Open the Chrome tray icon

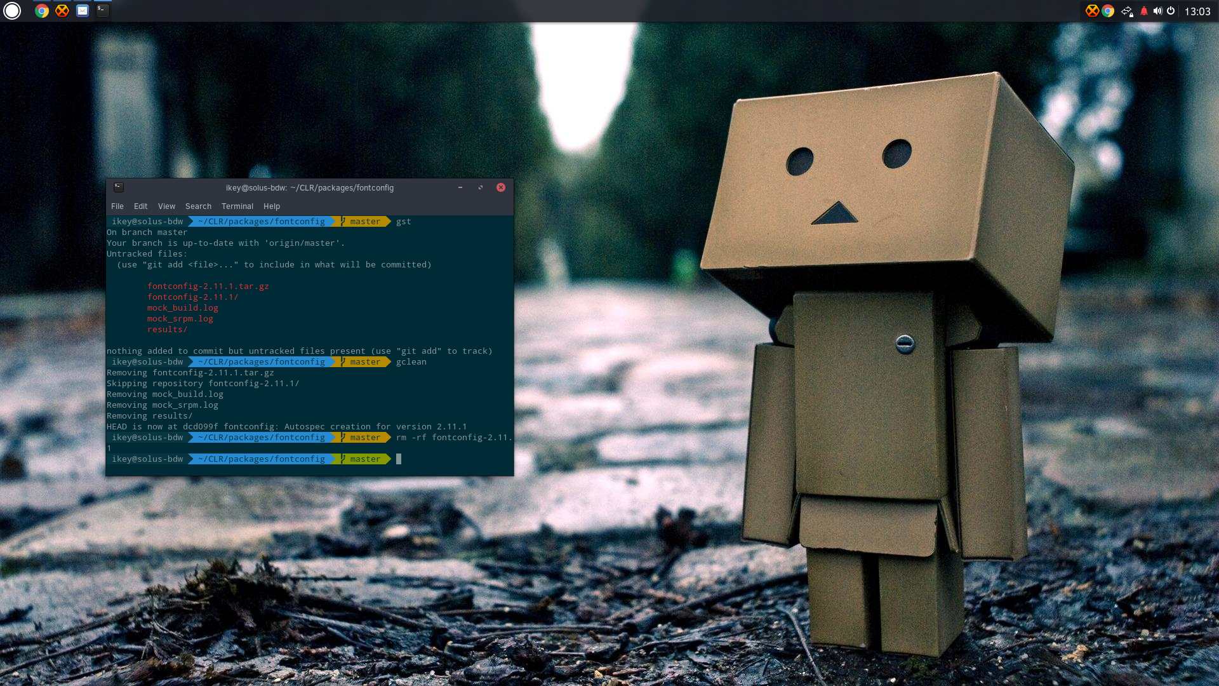pos(1108,11)
